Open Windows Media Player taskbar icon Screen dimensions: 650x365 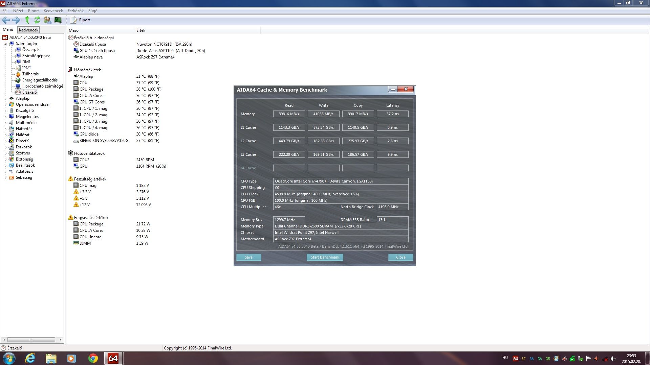[x=72, y=358]
